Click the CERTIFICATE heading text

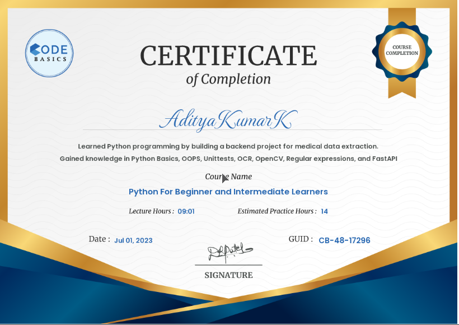coord(228,55)
